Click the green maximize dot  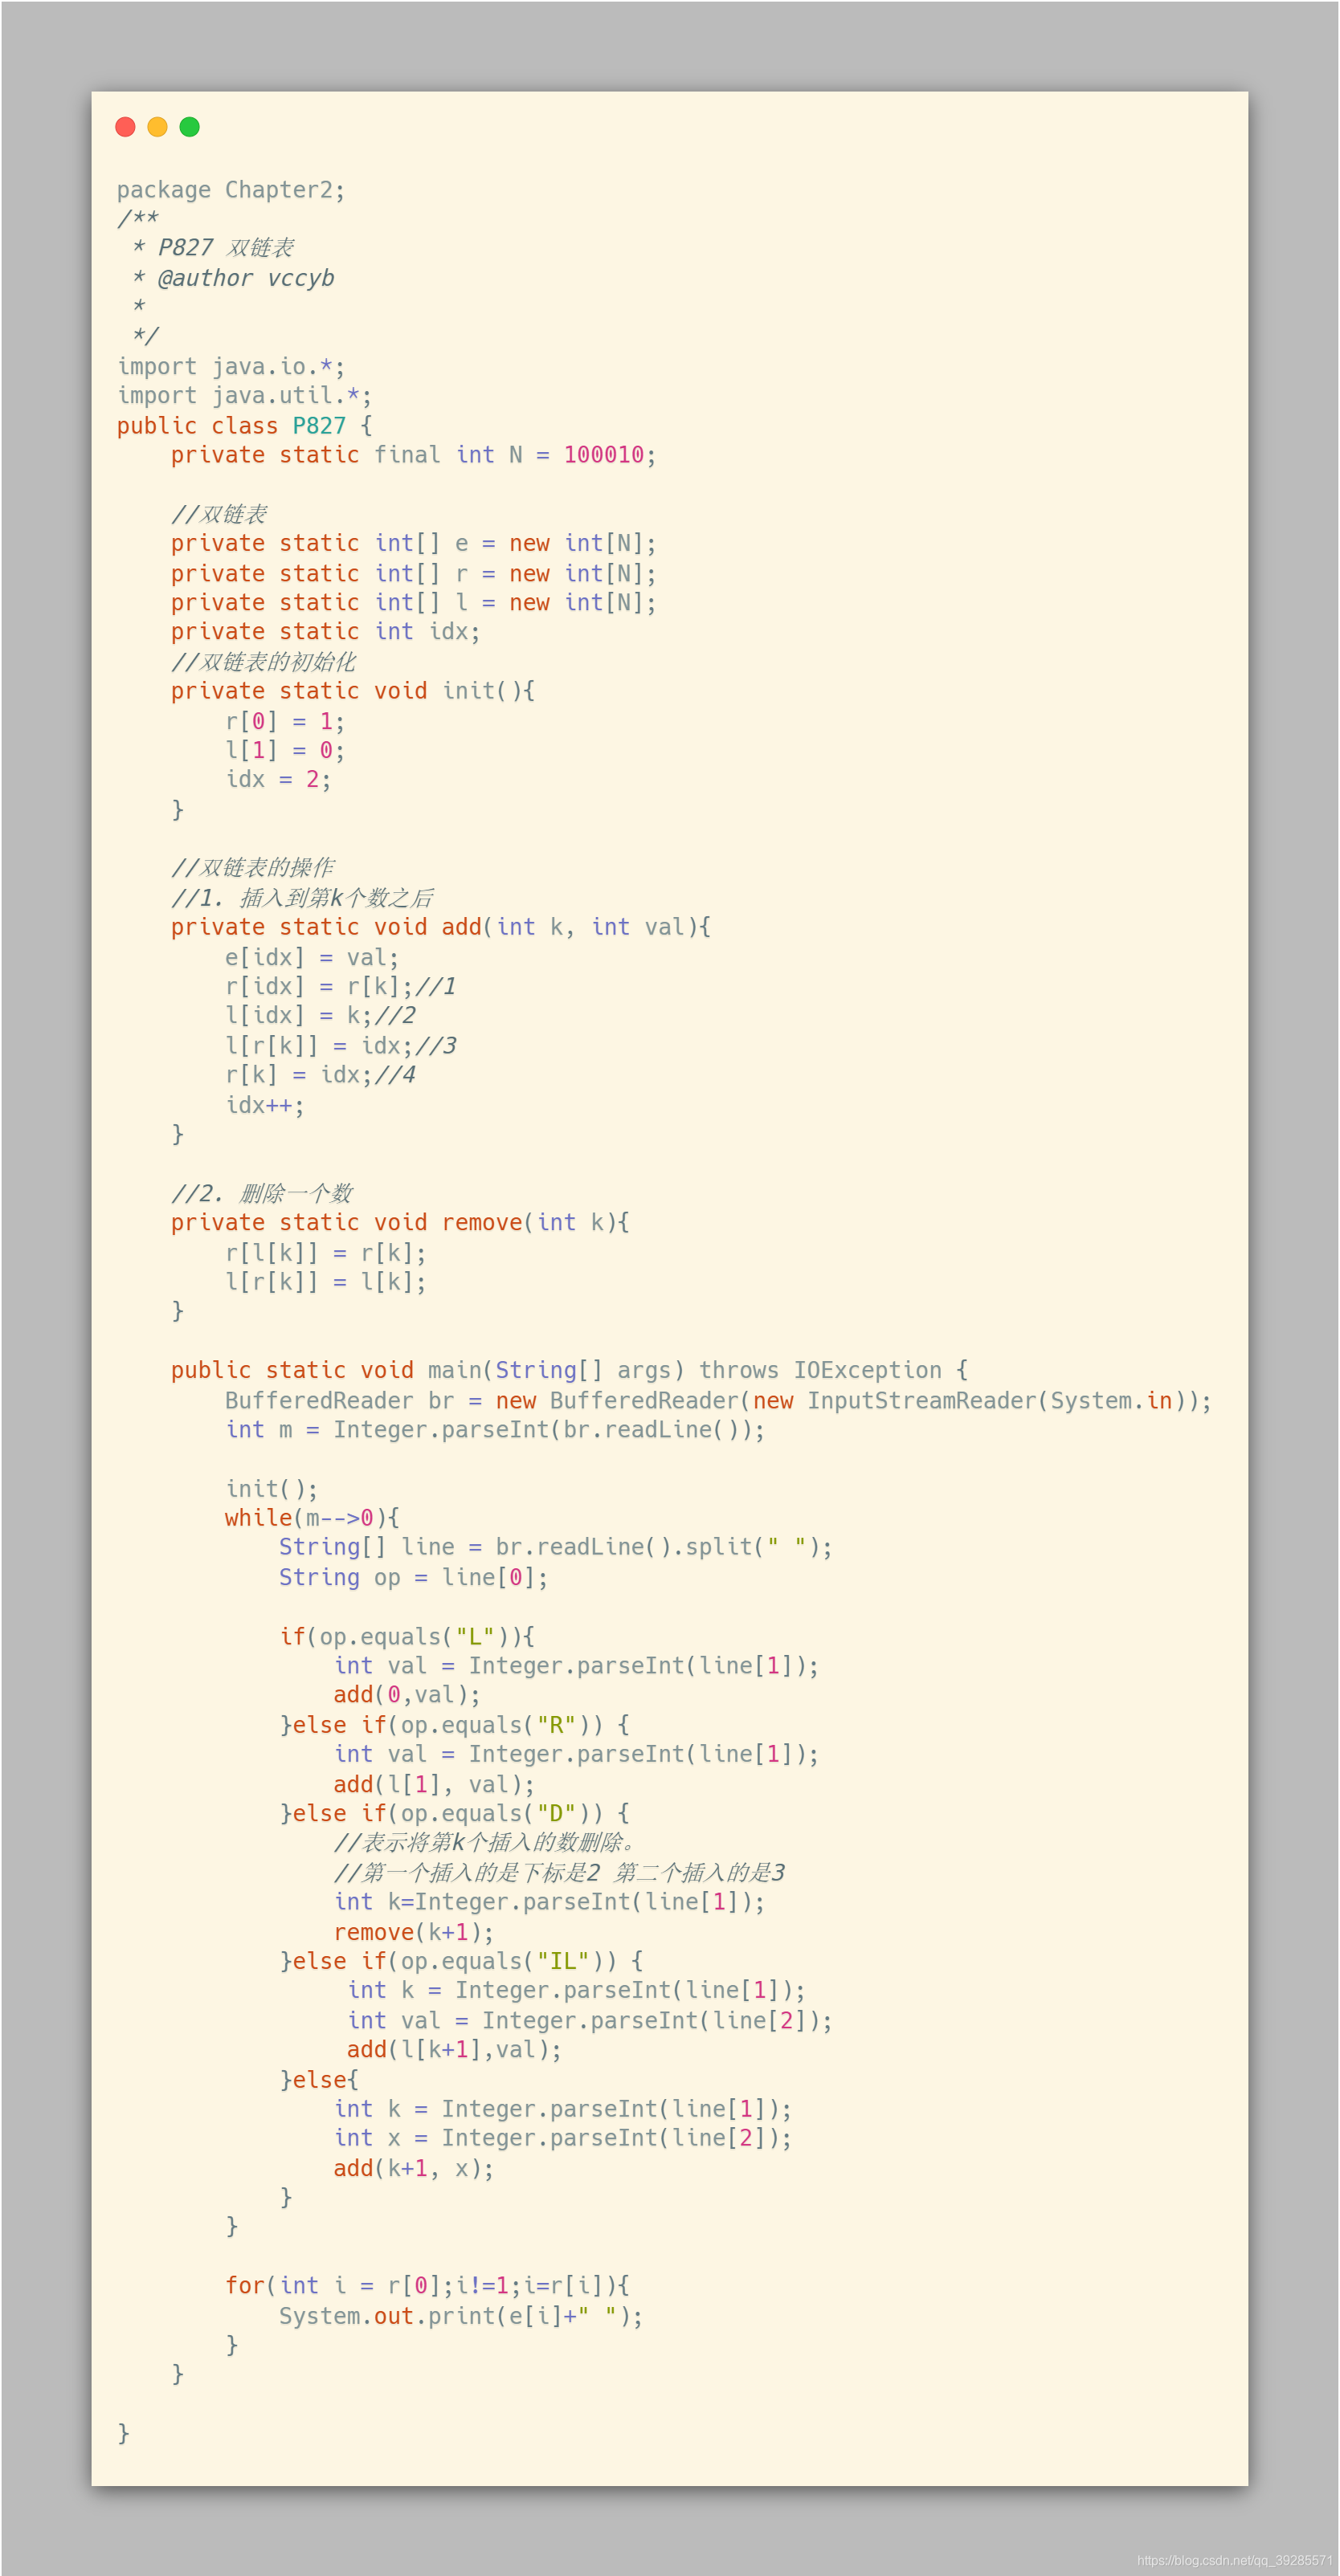click(x=189, y=127)
